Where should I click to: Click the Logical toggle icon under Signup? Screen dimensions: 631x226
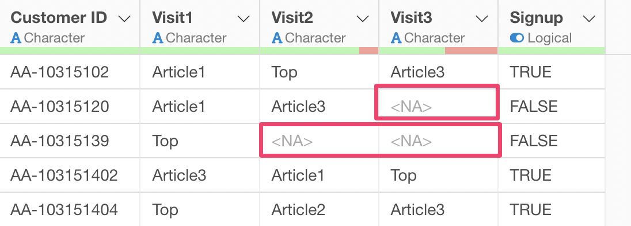tap(516, 38)
